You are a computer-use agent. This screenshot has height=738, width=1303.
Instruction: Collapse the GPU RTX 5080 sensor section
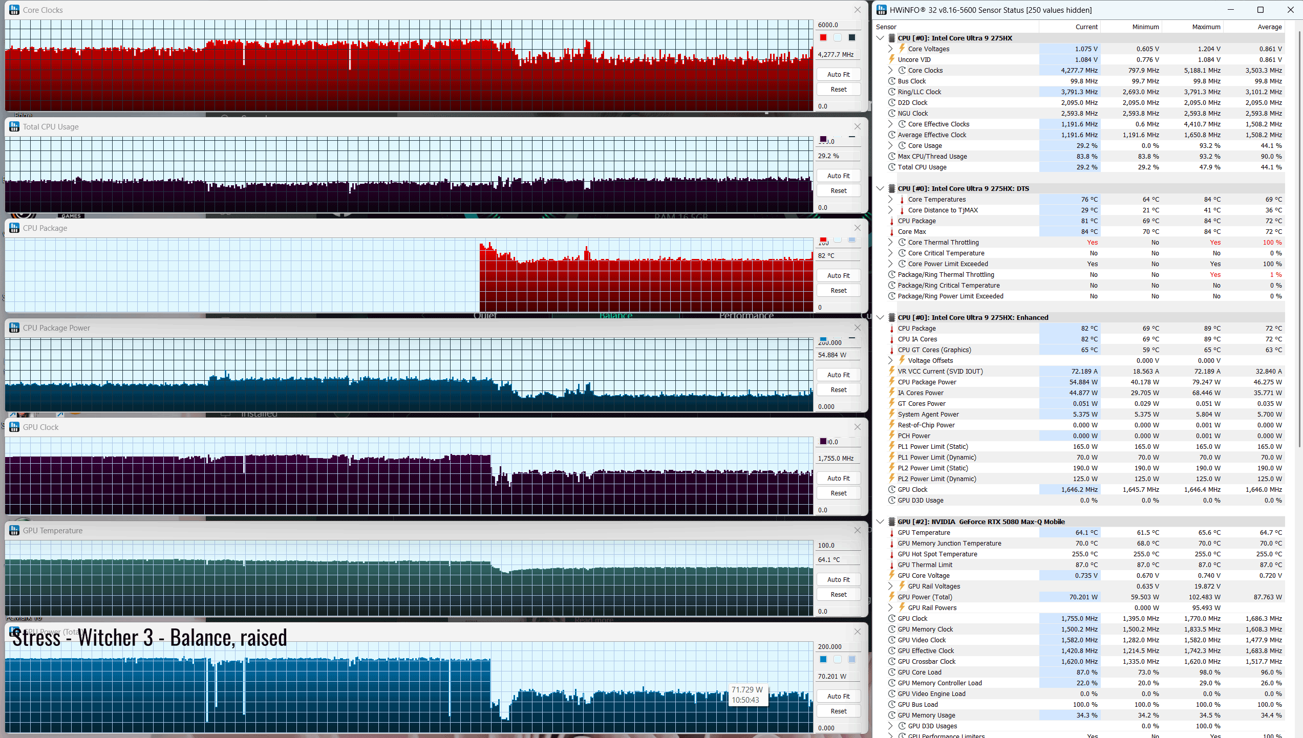880,522
